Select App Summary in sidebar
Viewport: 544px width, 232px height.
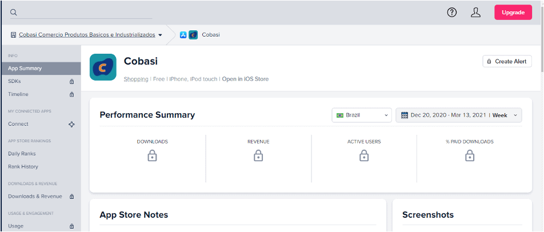[41, 69]
